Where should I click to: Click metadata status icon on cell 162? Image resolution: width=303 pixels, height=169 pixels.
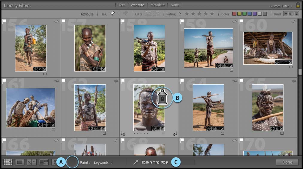click(116, 81)
